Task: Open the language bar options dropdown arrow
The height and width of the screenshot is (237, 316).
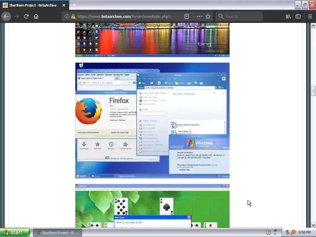Action: coord(275,235)
